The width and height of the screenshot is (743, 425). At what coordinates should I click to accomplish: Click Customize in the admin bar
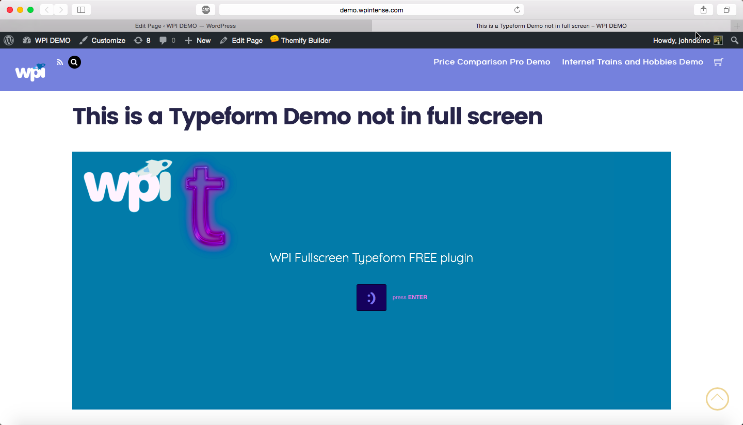102,40
